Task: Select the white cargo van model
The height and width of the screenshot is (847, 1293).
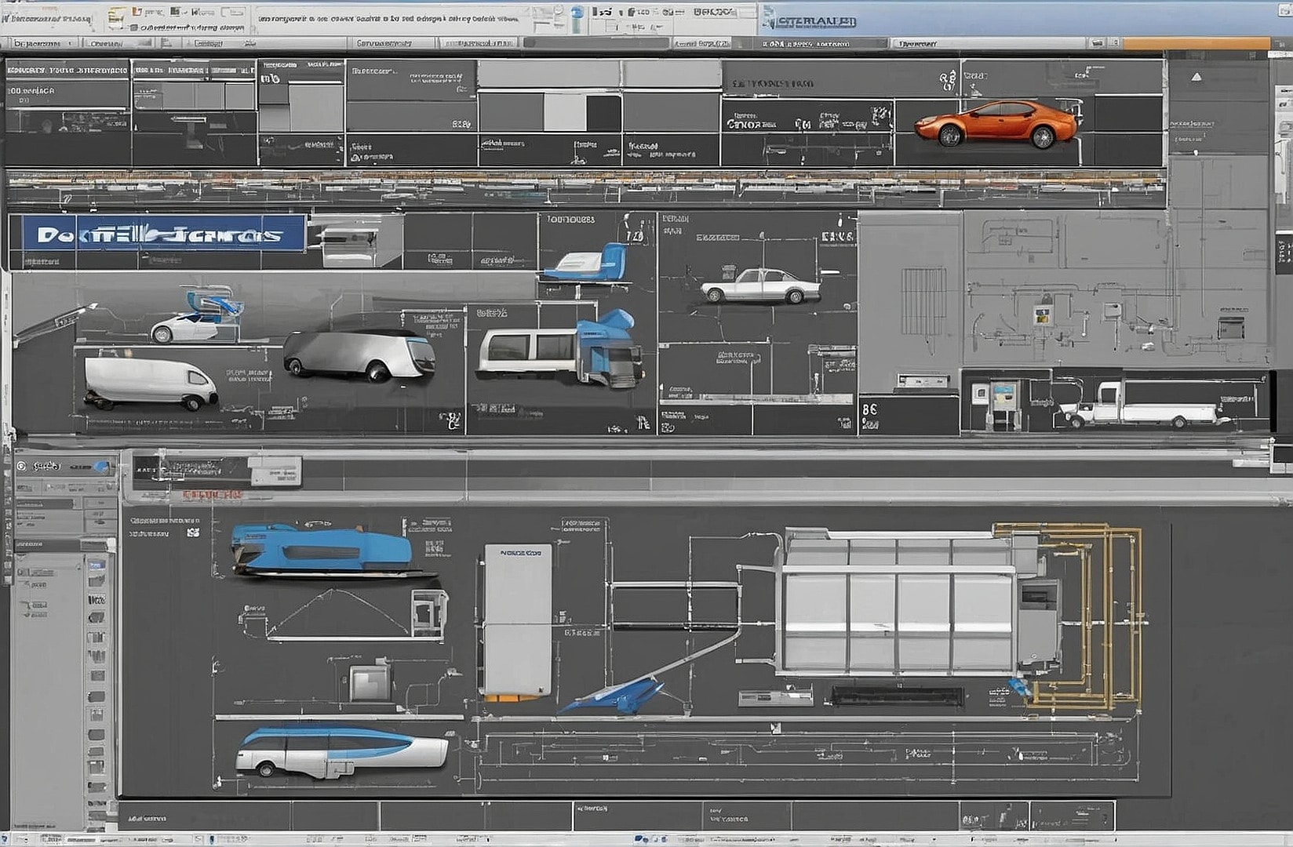Action: tap(150, 383)
